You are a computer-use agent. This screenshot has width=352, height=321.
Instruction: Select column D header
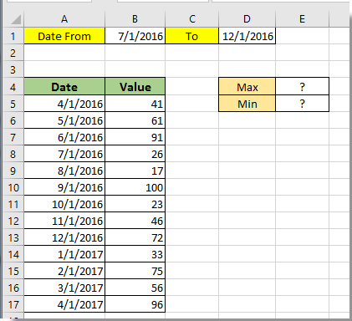pyautogui.click(x=247, y=19)
